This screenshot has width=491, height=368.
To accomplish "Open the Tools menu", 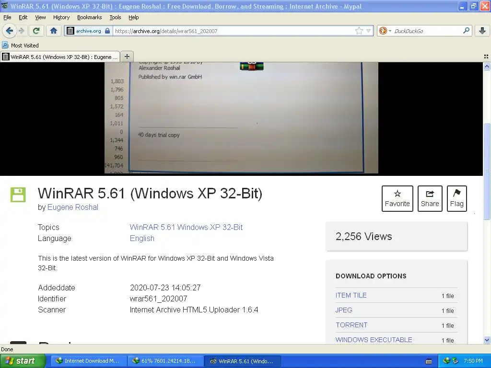I will coord(115,17).
